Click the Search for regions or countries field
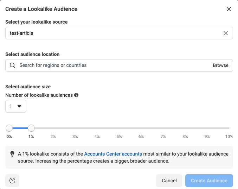Screen dimensions: 238x189 pyautogui.click(x=119, y=65)
